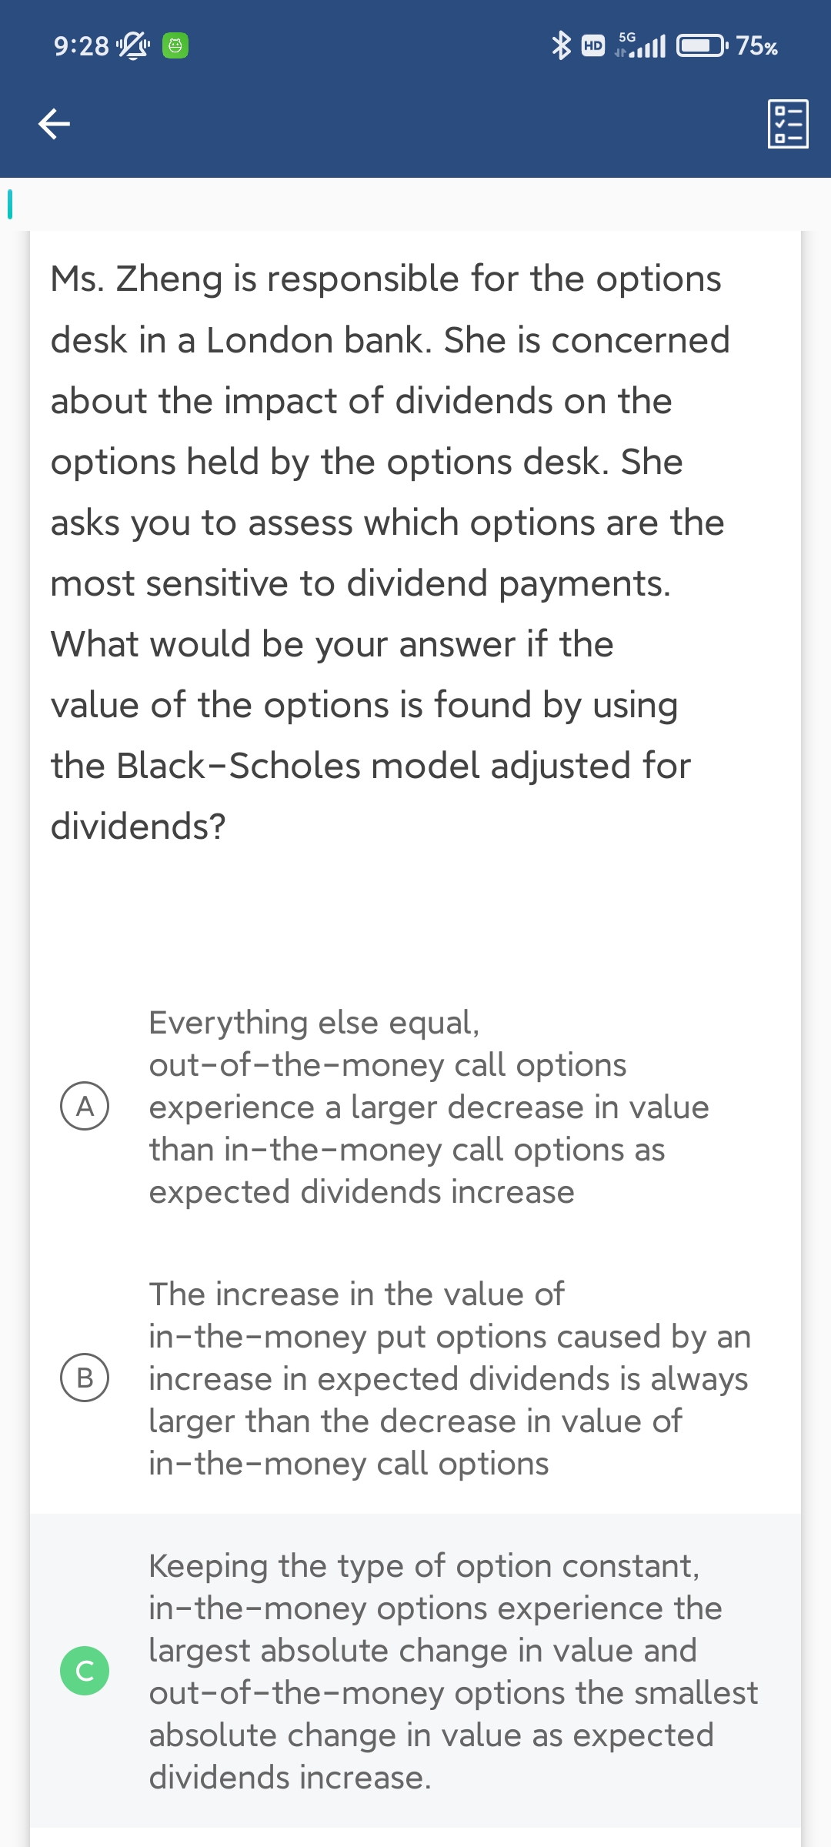This screenshot has width=831, height=1847.
Task: Choose the out-of-the-money call options answer
Action: (x=428, y=1107)
